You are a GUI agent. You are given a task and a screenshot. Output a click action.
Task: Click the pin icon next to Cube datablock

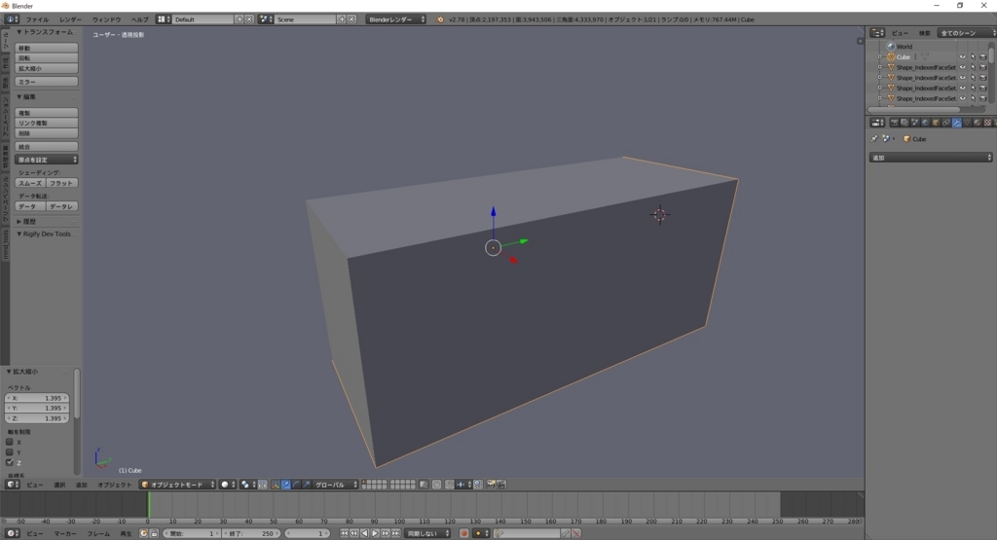[873, 138]
